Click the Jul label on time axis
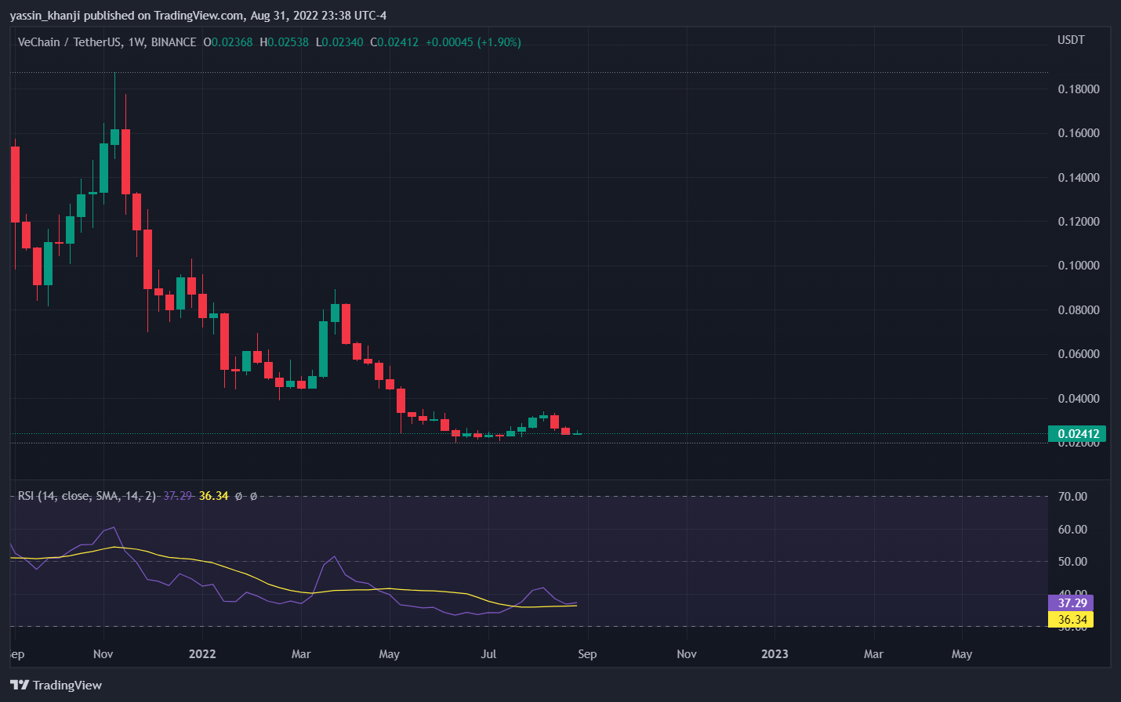This screenshot has width=1121, height=702. point(488,654)
